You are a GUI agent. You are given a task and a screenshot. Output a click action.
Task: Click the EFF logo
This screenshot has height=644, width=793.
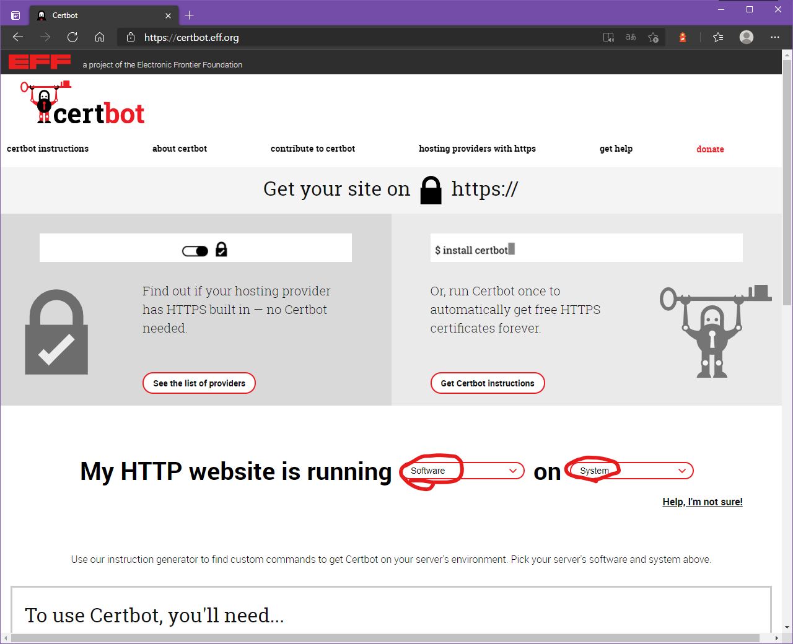point(40,62)
